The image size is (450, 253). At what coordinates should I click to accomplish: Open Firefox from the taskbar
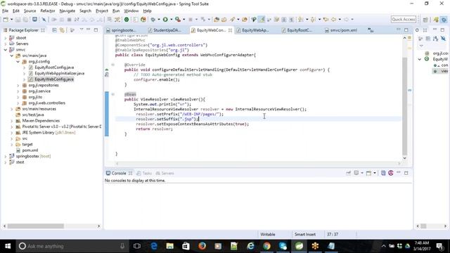(202, 246)
